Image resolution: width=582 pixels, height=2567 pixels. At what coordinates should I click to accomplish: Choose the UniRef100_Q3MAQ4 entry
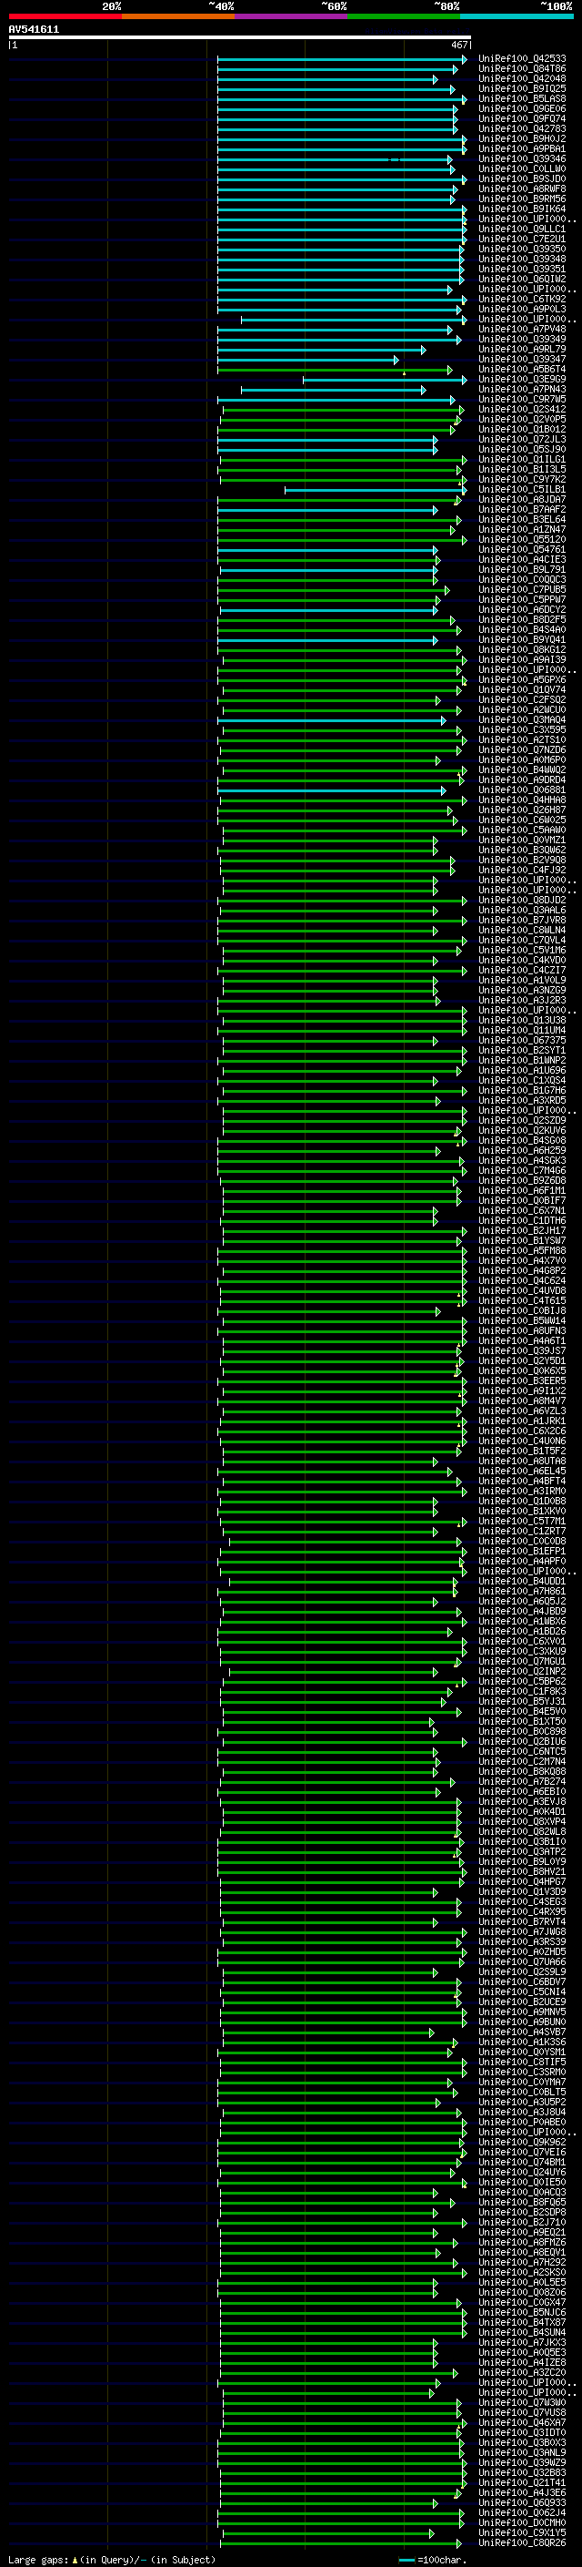(521, 720)
